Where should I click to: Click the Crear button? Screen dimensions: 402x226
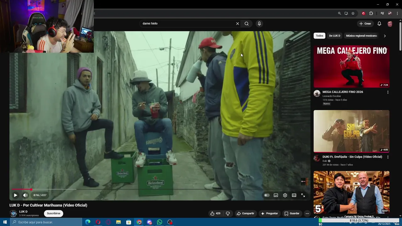365,24
